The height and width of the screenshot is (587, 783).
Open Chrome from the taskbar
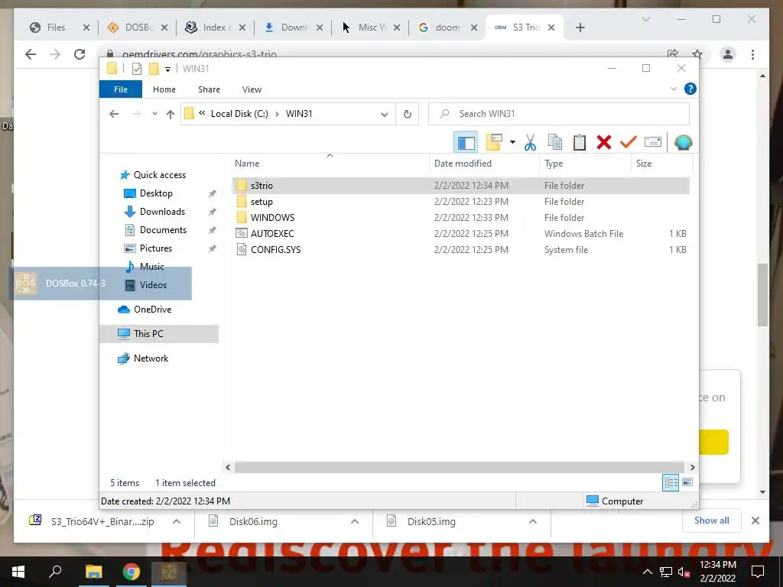pos(132,572)
